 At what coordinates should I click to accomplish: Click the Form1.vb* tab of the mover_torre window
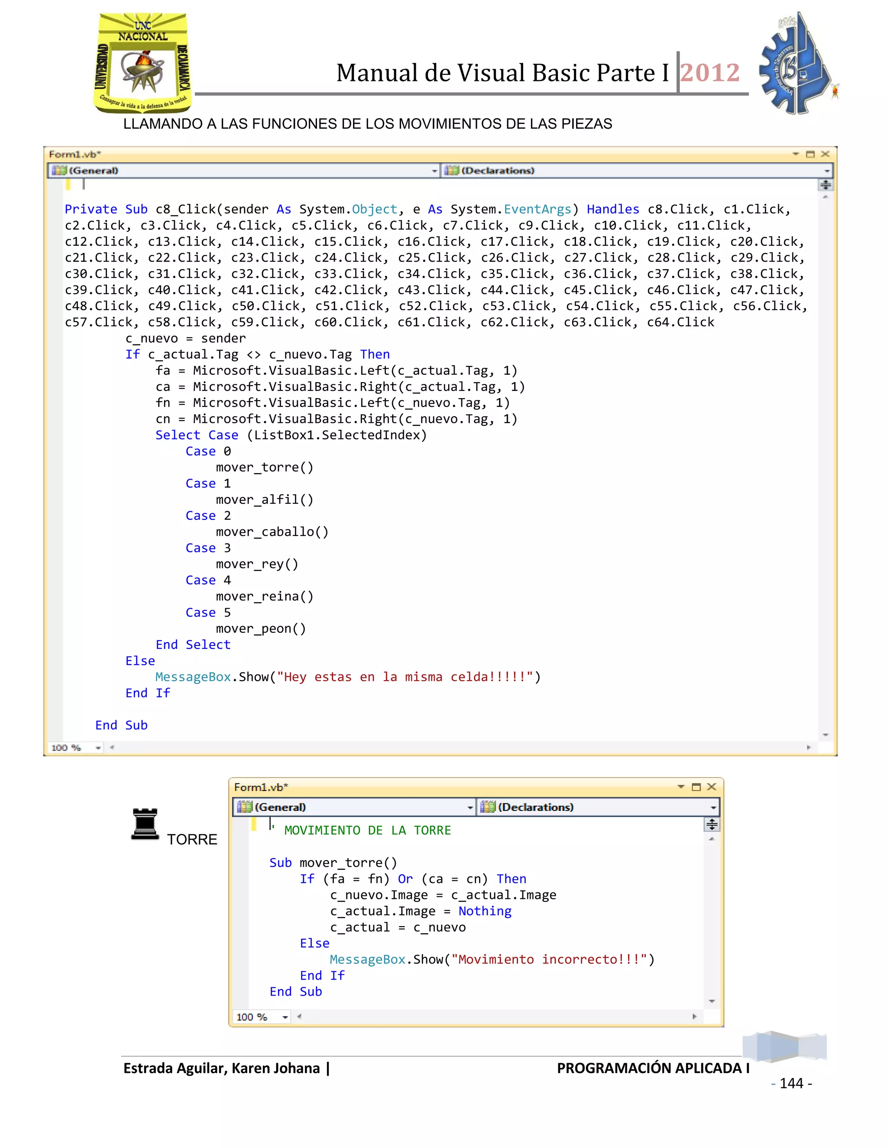[261, 787]
